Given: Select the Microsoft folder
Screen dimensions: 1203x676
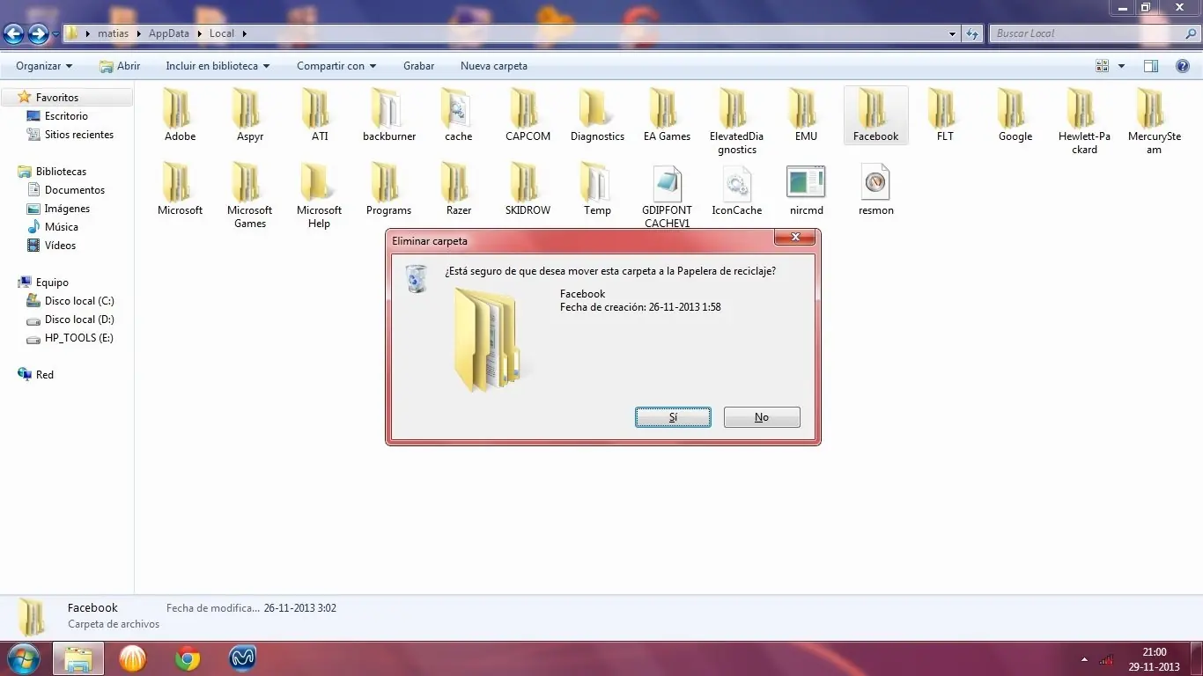Looking at the screenshot, I should [180, 189].
